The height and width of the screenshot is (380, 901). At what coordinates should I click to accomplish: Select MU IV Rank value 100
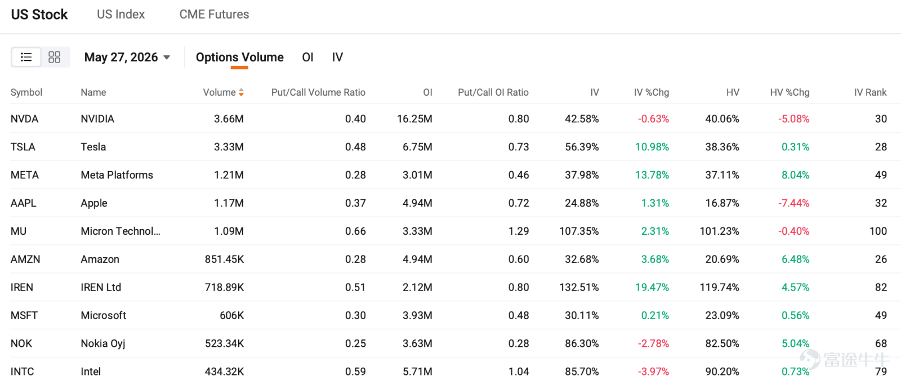click(878, 231)
